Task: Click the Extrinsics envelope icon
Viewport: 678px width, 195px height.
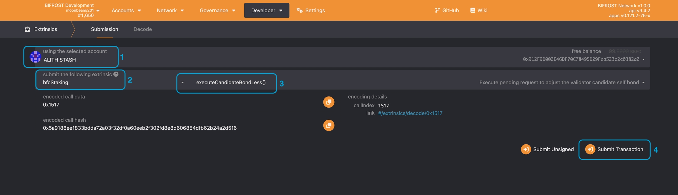Action: [x=27, y=29]
